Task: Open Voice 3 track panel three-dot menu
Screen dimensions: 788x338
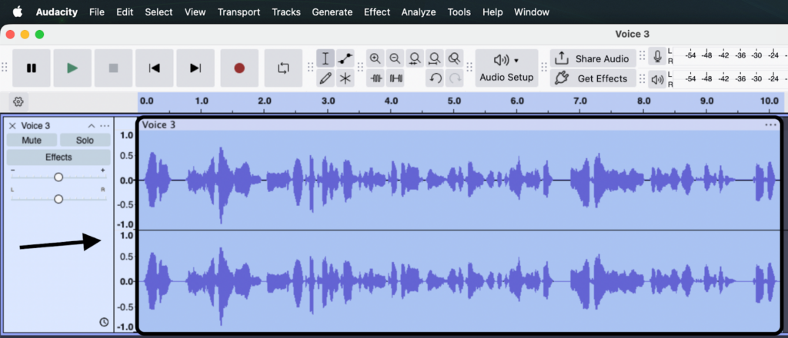Action: coord(105,126)
